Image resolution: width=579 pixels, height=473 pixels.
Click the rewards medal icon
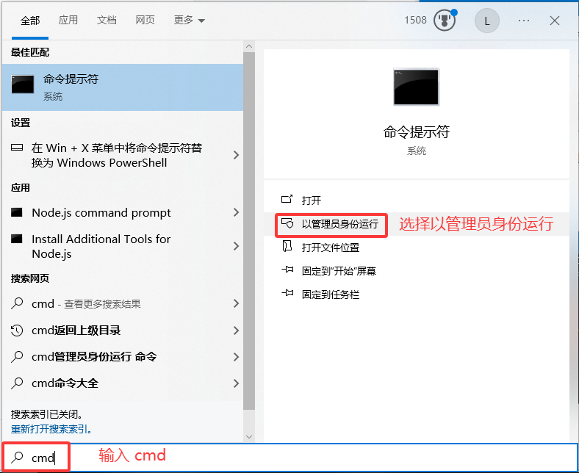coord(445,21)
